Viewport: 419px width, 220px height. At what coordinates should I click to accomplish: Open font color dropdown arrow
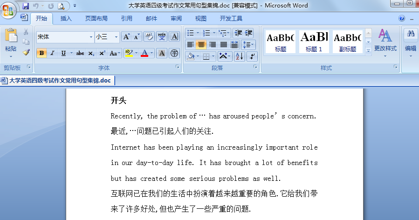point(151,53)
